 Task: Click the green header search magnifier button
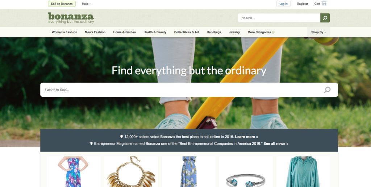(325, 18)
